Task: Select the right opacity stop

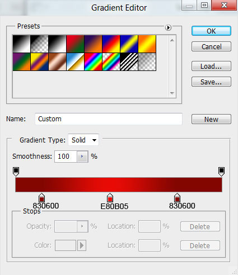Action: tap(221, 172)
